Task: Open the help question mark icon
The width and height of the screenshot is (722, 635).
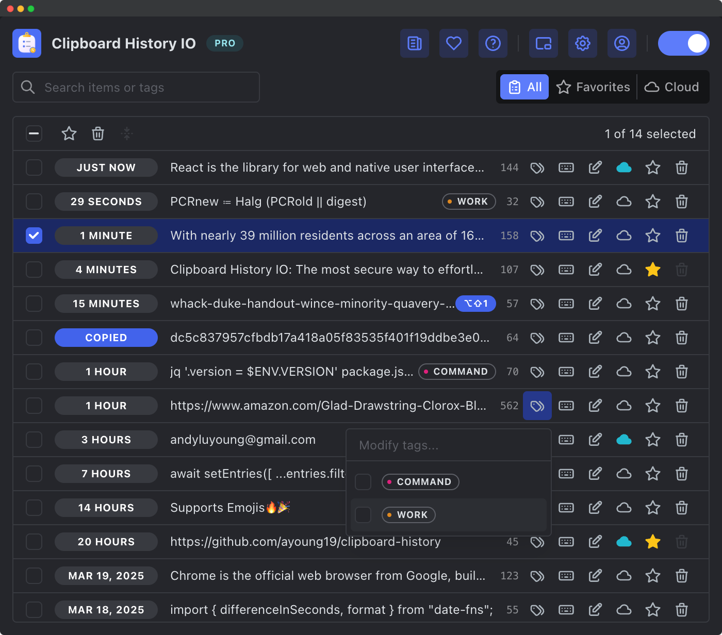Action: [x=493, y=43]
